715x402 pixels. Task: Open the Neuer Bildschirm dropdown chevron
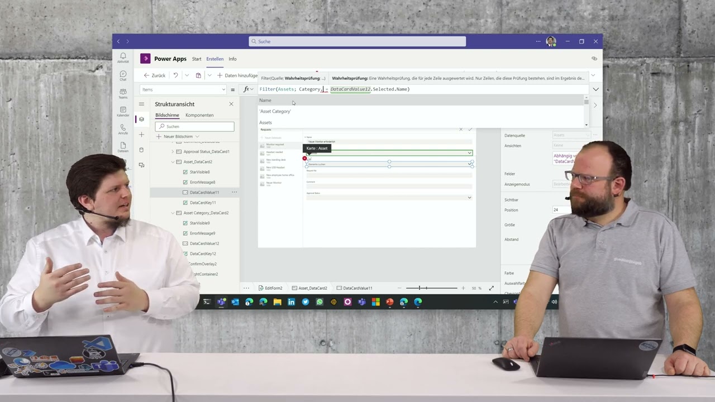197,136
